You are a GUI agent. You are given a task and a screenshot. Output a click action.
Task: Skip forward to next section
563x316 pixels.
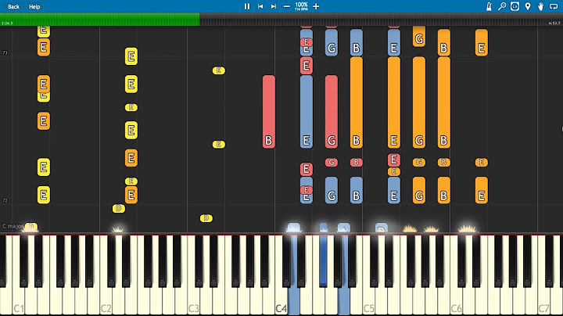click(x=274, y=6)
